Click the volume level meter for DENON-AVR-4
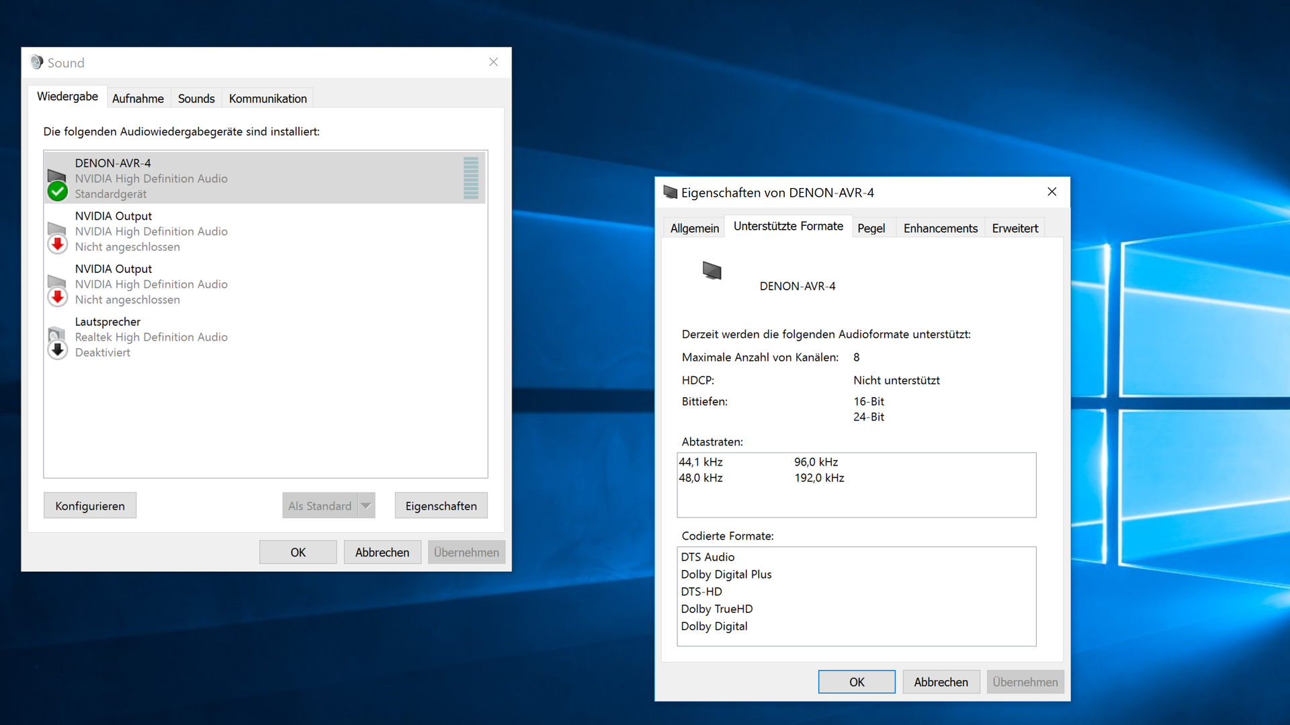Image resolution: width=1290 pixels, height=725 pixels. (x=471, y=178)
